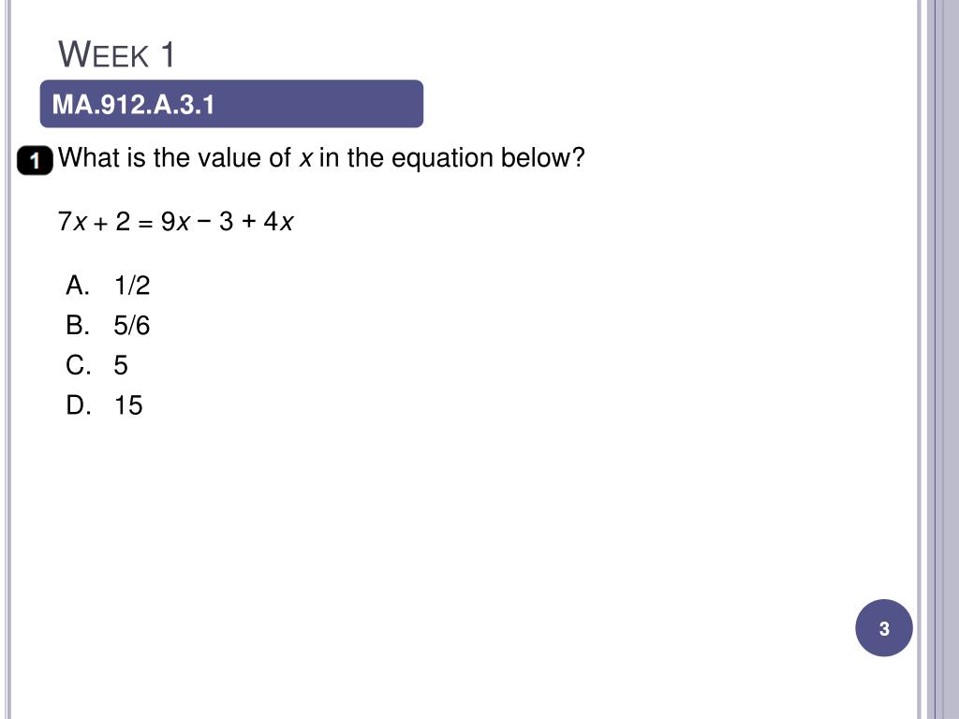959x719 pixels.
Task: Click the value 1/2 in the answers
Action: [132, 286]
